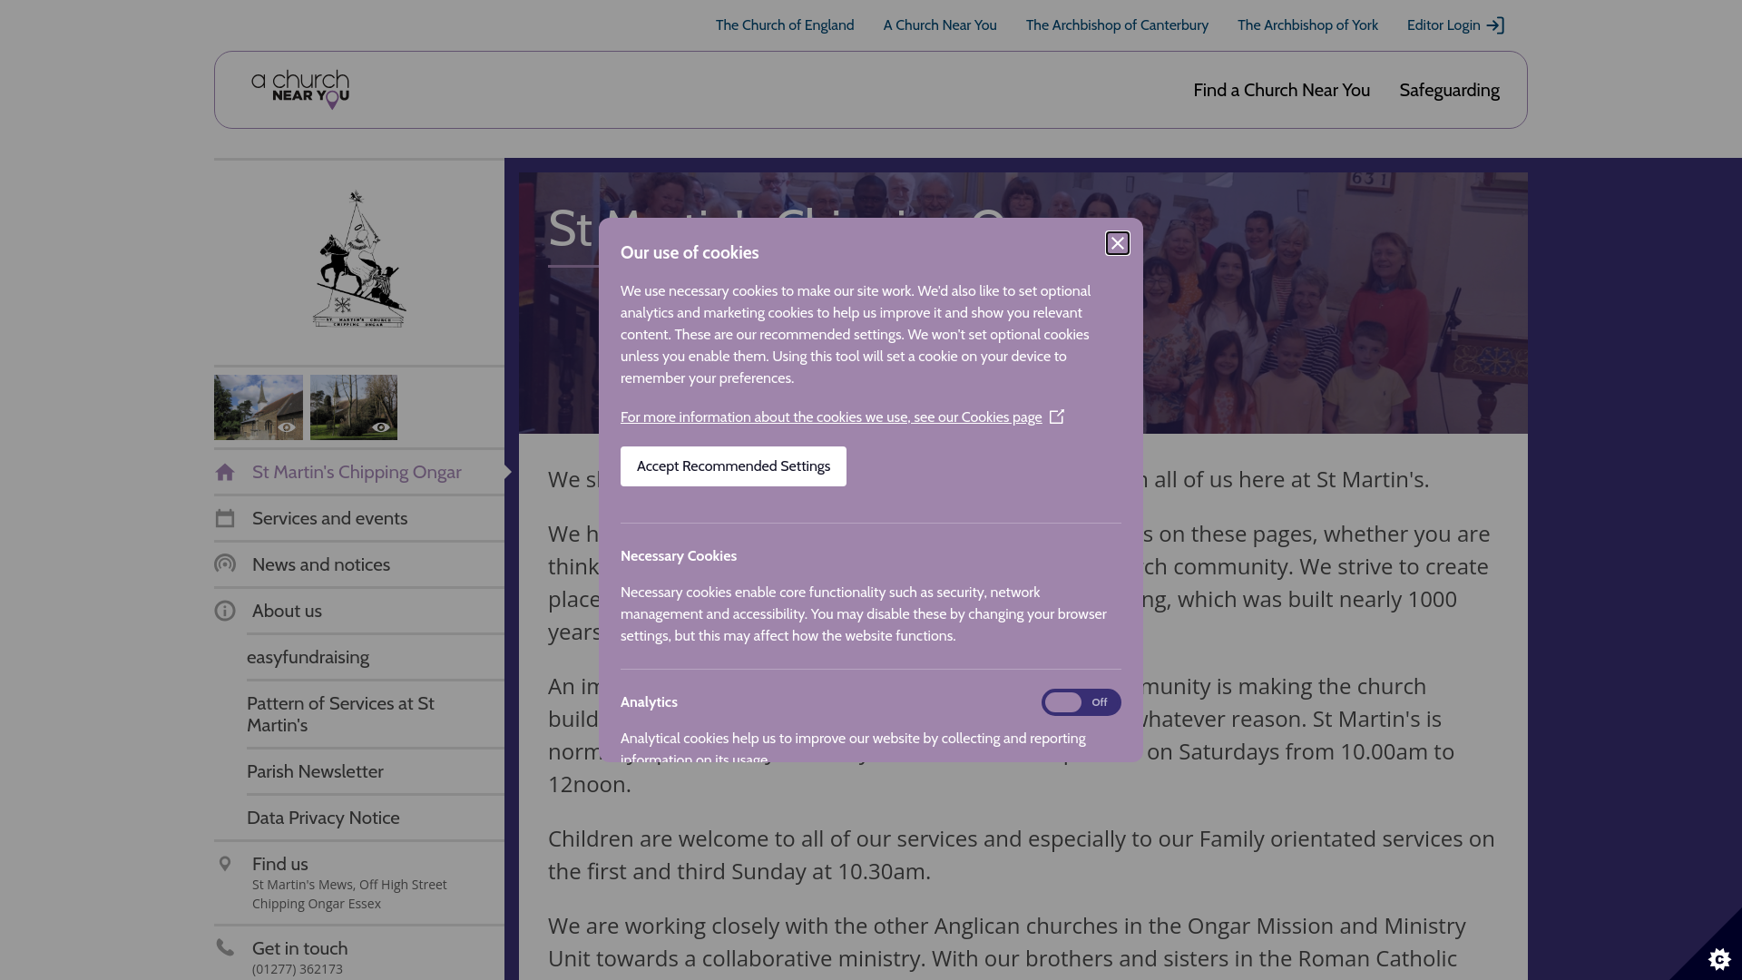Open Services and events page
The width and height of the screenshot is (1742, 980).
click(359, 518)
